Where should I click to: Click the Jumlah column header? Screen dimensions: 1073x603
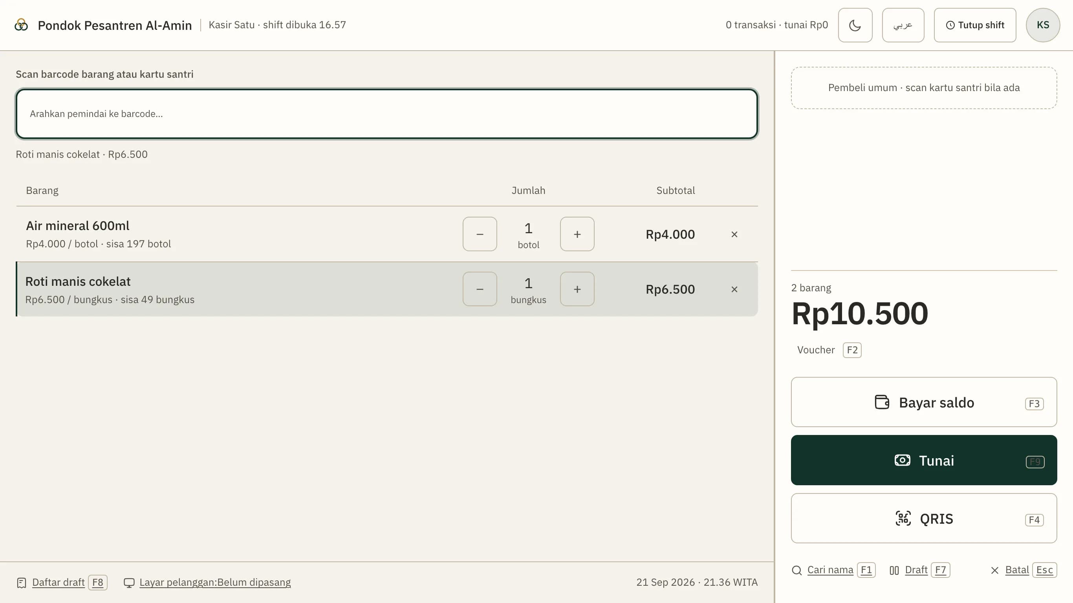point(528,190)
